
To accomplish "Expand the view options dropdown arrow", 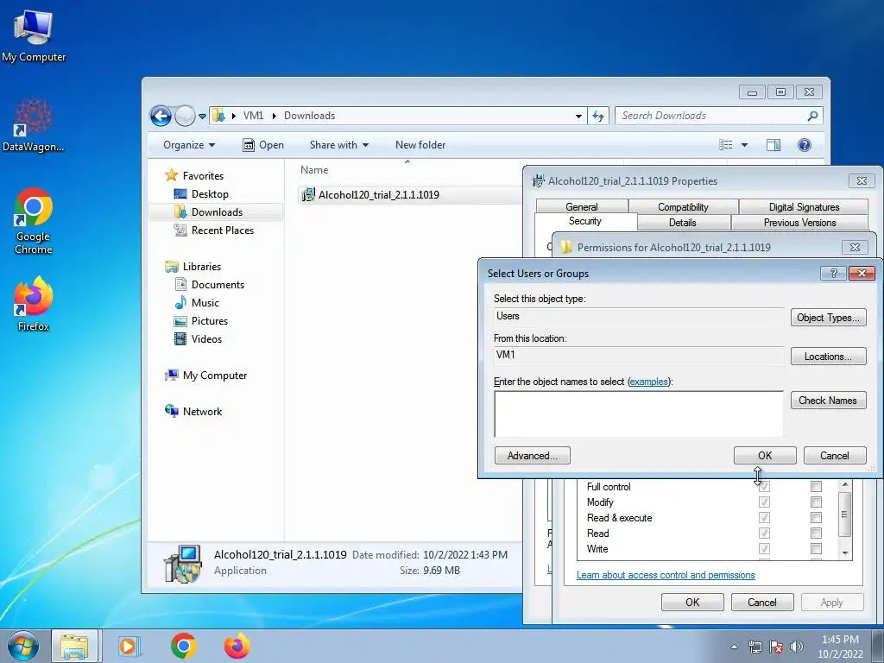I will (744, 145).
